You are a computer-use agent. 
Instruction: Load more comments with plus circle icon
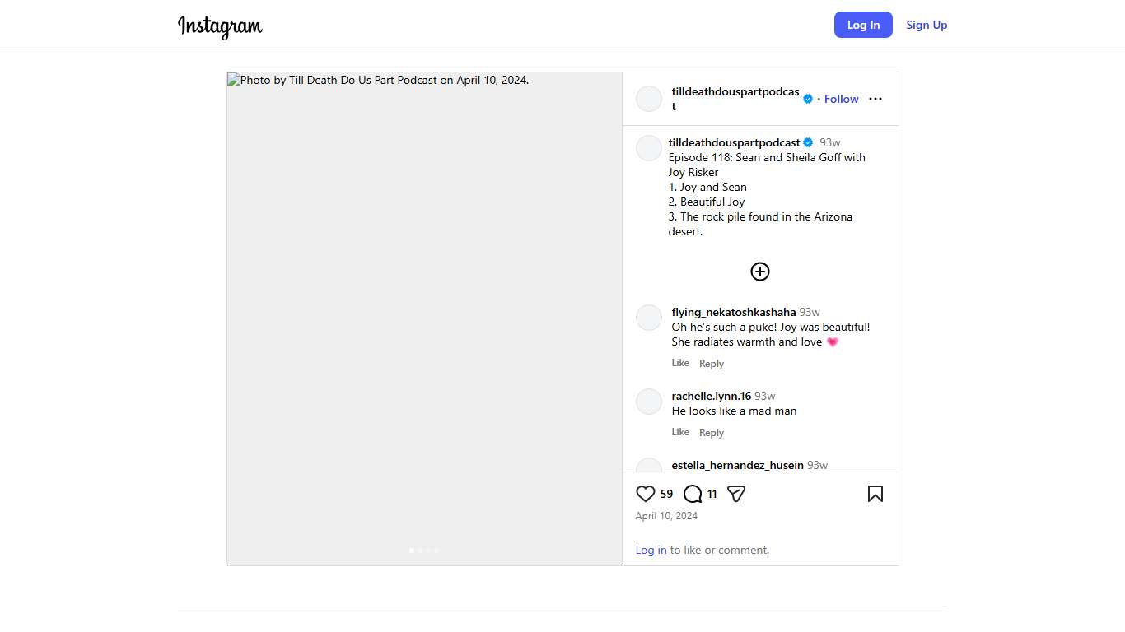point(759,272)
